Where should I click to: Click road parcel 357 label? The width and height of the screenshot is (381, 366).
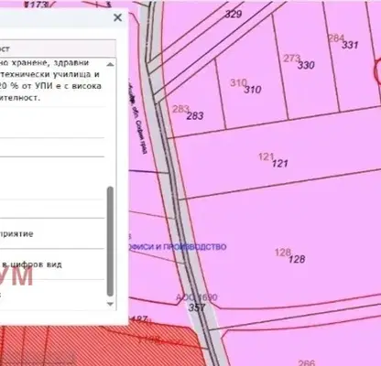[x=197, y=307]
